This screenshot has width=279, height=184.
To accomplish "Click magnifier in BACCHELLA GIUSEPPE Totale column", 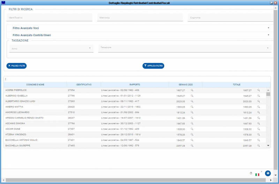I will pos(258,146).
